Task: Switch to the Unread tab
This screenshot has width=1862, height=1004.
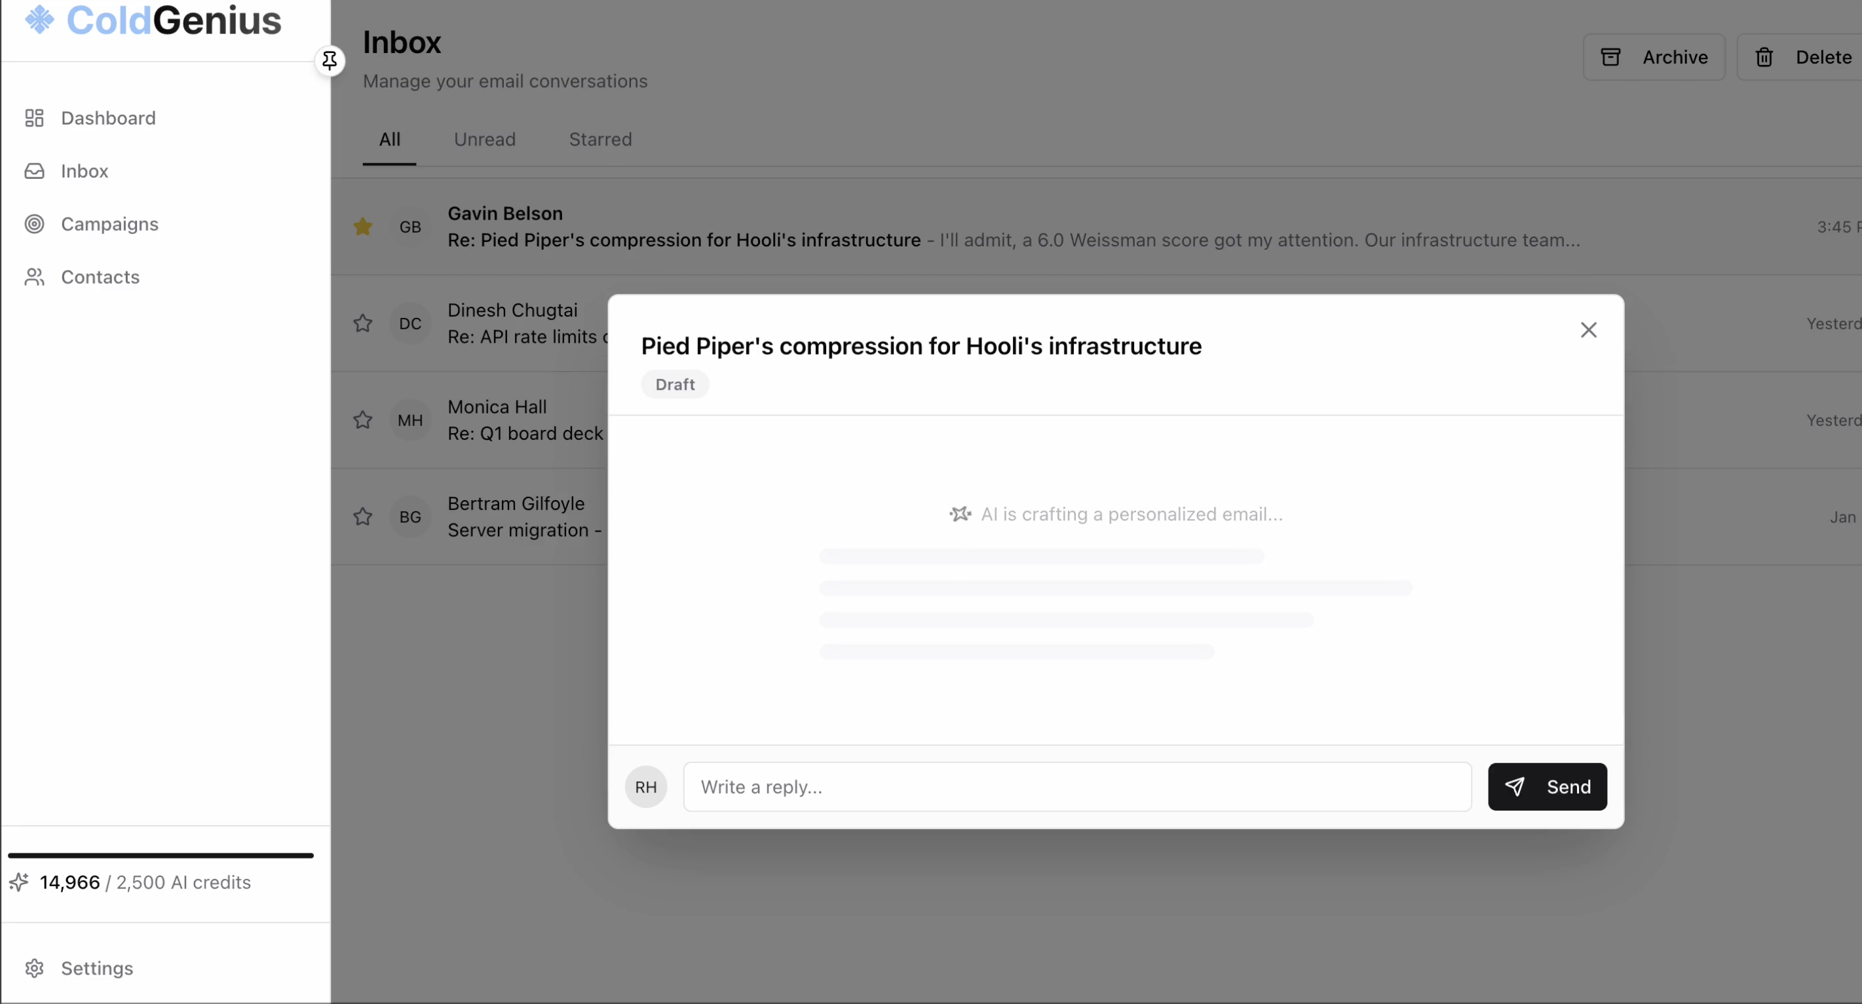Action: pos(484,140)
